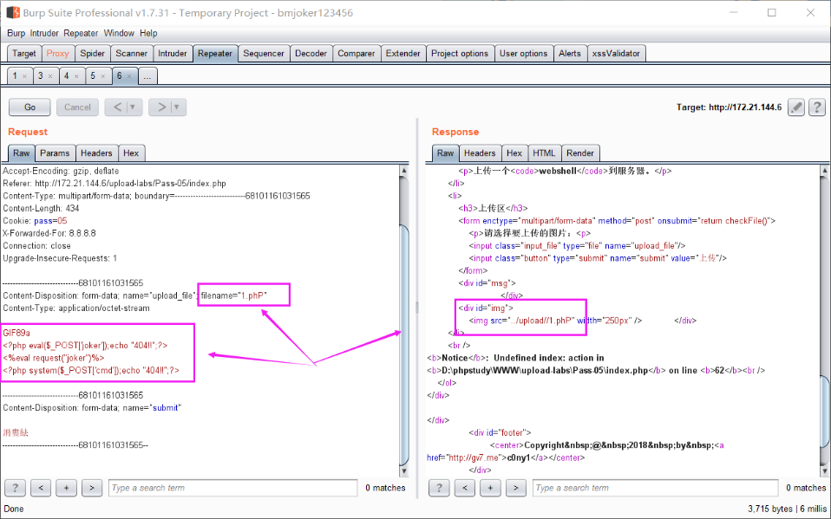Switch to the Decoder tab
Image resolution: width=831 pixels, height=519 pixels.
[311, 54]
